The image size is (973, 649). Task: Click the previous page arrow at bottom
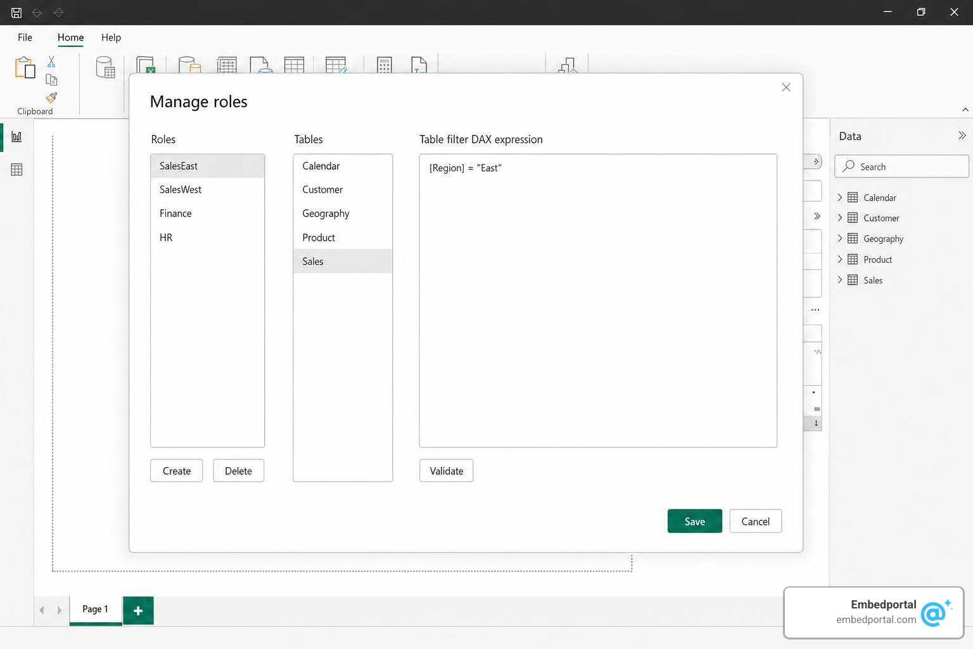42,610
